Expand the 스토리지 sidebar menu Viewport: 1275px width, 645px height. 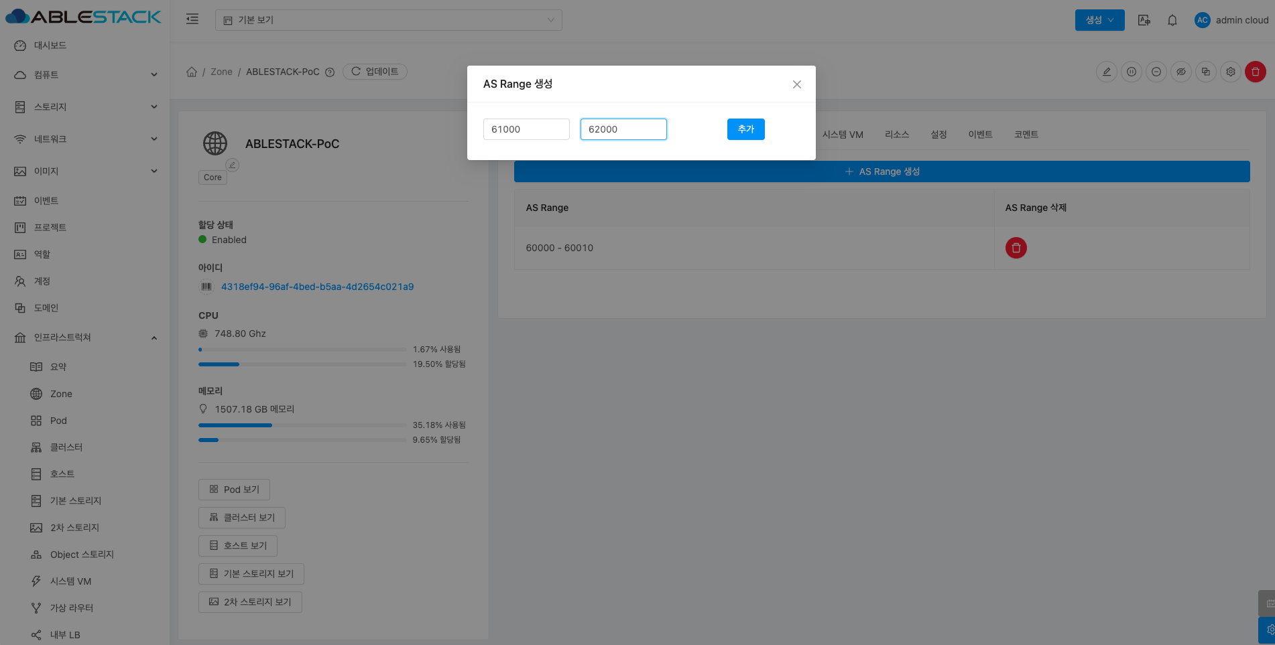(84, 107)
